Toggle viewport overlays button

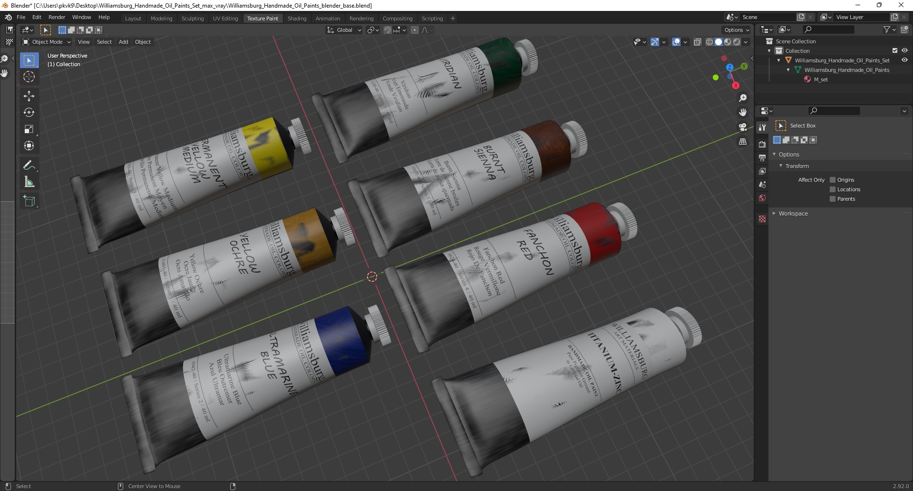(676, 42)
